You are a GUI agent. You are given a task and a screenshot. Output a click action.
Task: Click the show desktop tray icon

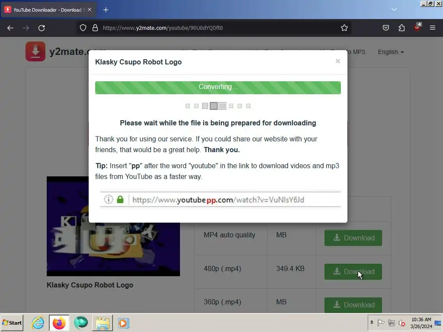438,322
